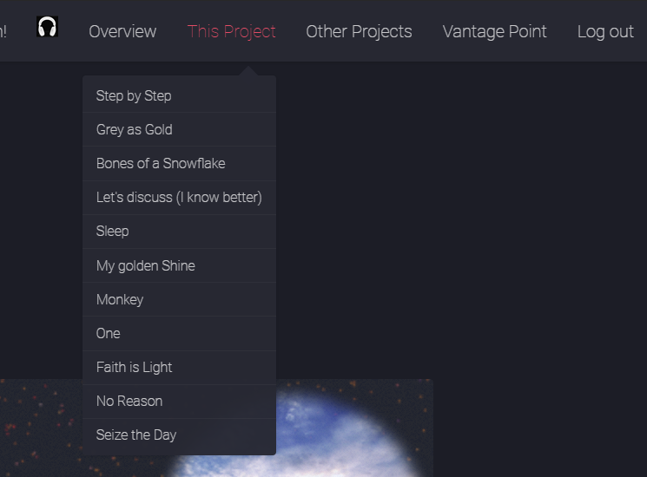Screen dimensions: 647x477
Task: Select Let's discuss (I know better)
Action: pyautogui.click(x=179, y=197)
